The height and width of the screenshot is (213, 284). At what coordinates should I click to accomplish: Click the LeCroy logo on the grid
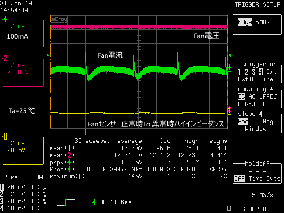(59, 19)
